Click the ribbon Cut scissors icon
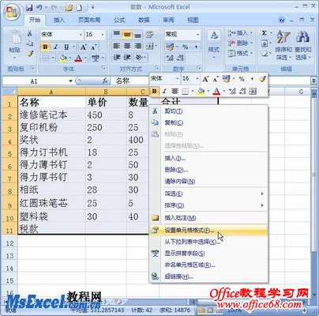 click(29, 33)
